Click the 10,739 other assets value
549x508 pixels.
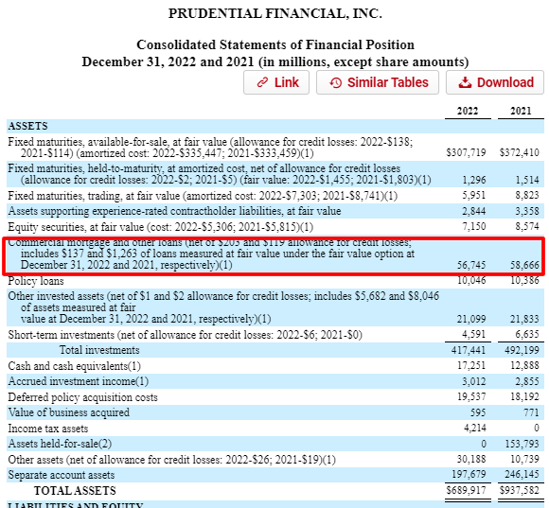[524, 459]
